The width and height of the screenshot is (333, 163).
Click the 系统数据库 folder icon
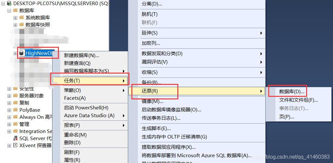pyautogui.click(x=21, y=17)
